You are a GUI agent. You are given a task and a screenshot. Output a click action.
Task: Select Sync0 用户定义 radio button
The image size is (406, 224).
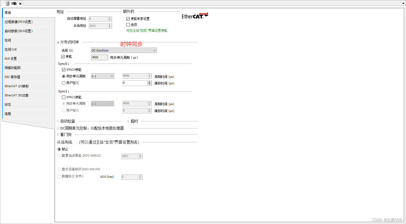click(64, 83)
